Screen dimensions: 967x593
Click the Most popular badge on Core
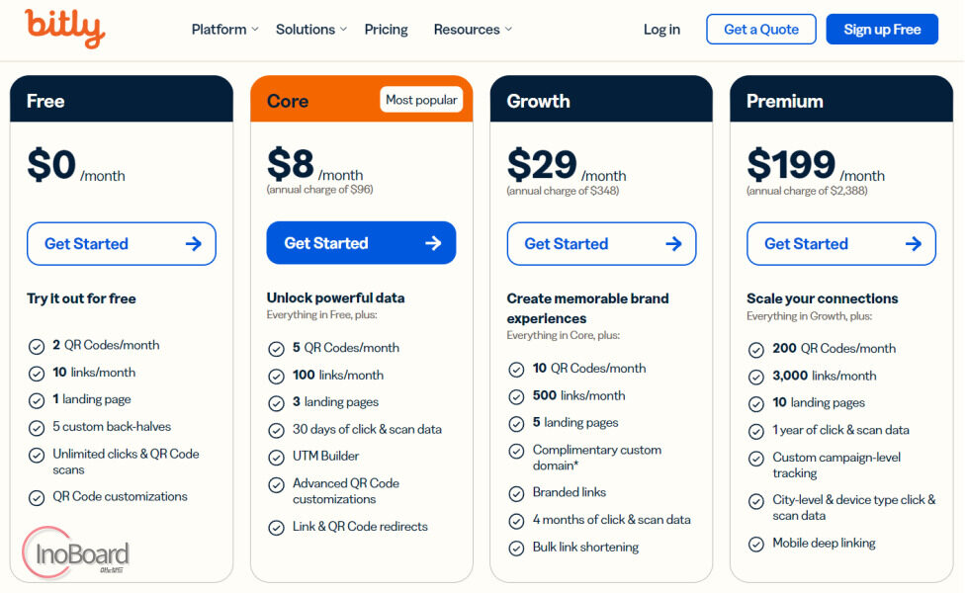421,100
